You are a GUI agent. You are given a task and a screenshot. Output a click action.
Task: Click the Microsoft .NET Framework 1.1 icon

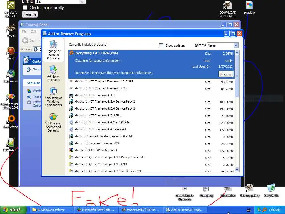[x=71, y=95]
